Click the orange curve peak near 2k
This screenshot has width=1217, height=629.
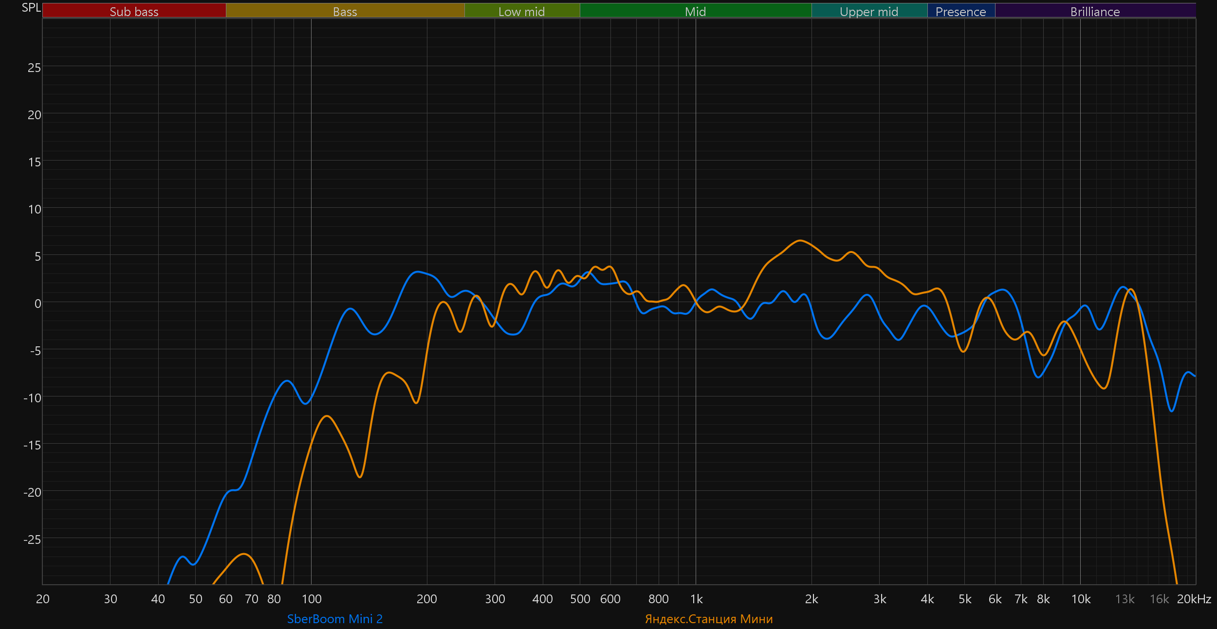coord(800,240)
